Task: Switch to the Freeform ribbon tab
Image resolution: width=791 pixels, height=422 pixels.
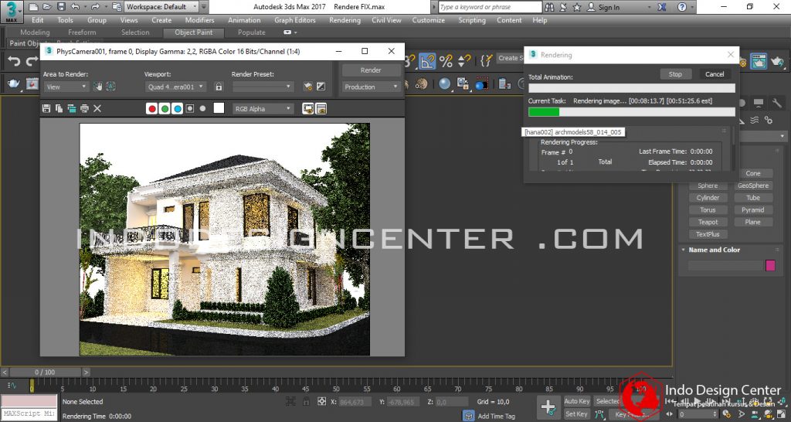Action: coord(82,32)
